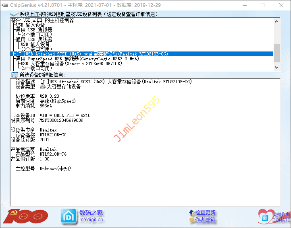
Task: Open the 检查更新 check update link
Action: (205, 213)
